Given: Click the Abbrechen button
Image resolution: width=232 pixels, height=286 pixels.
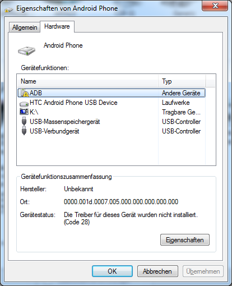Looking at the screenshot, I should 157,271.
